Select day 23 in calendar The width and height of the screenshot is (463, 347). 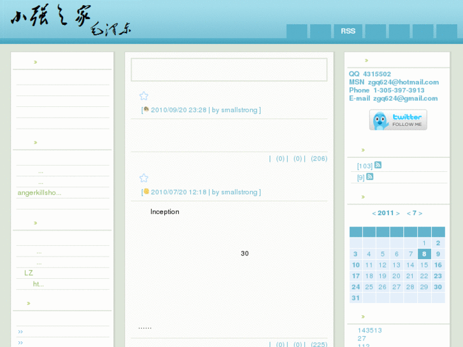pyautogui.click(x=438, y=276)
